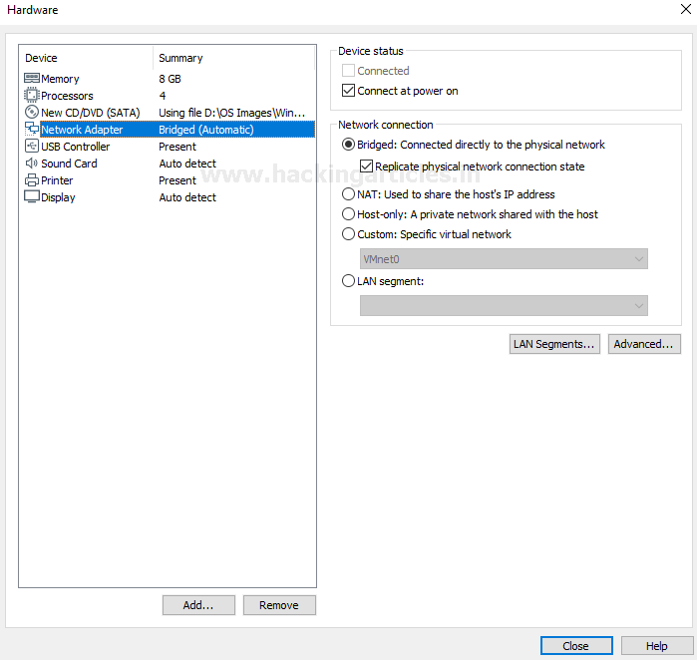Uncheck Connect at power on
697x660 pixels.
(x=348, y=90)
